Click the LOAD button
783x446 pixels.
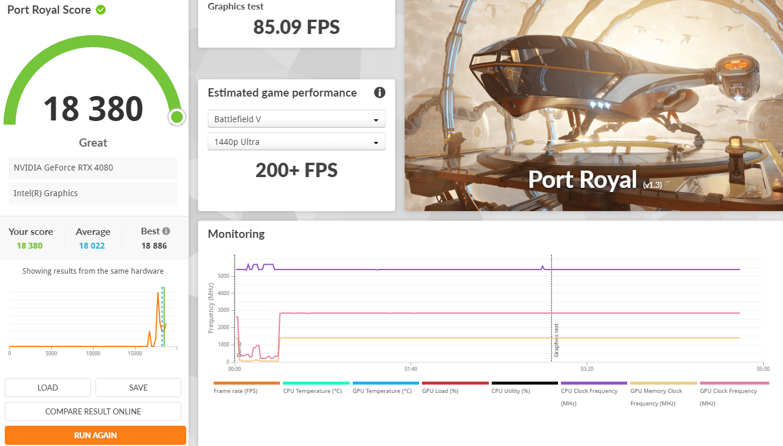[48, 388]
